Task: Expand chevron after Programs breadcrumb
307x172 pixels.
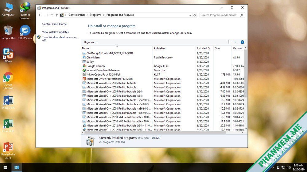Action: (104, 15)
